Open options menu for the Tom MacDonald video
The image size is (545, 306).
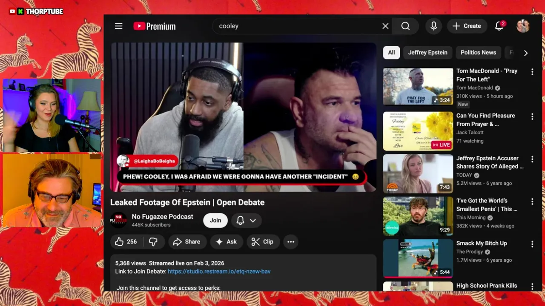pos(532,72)
